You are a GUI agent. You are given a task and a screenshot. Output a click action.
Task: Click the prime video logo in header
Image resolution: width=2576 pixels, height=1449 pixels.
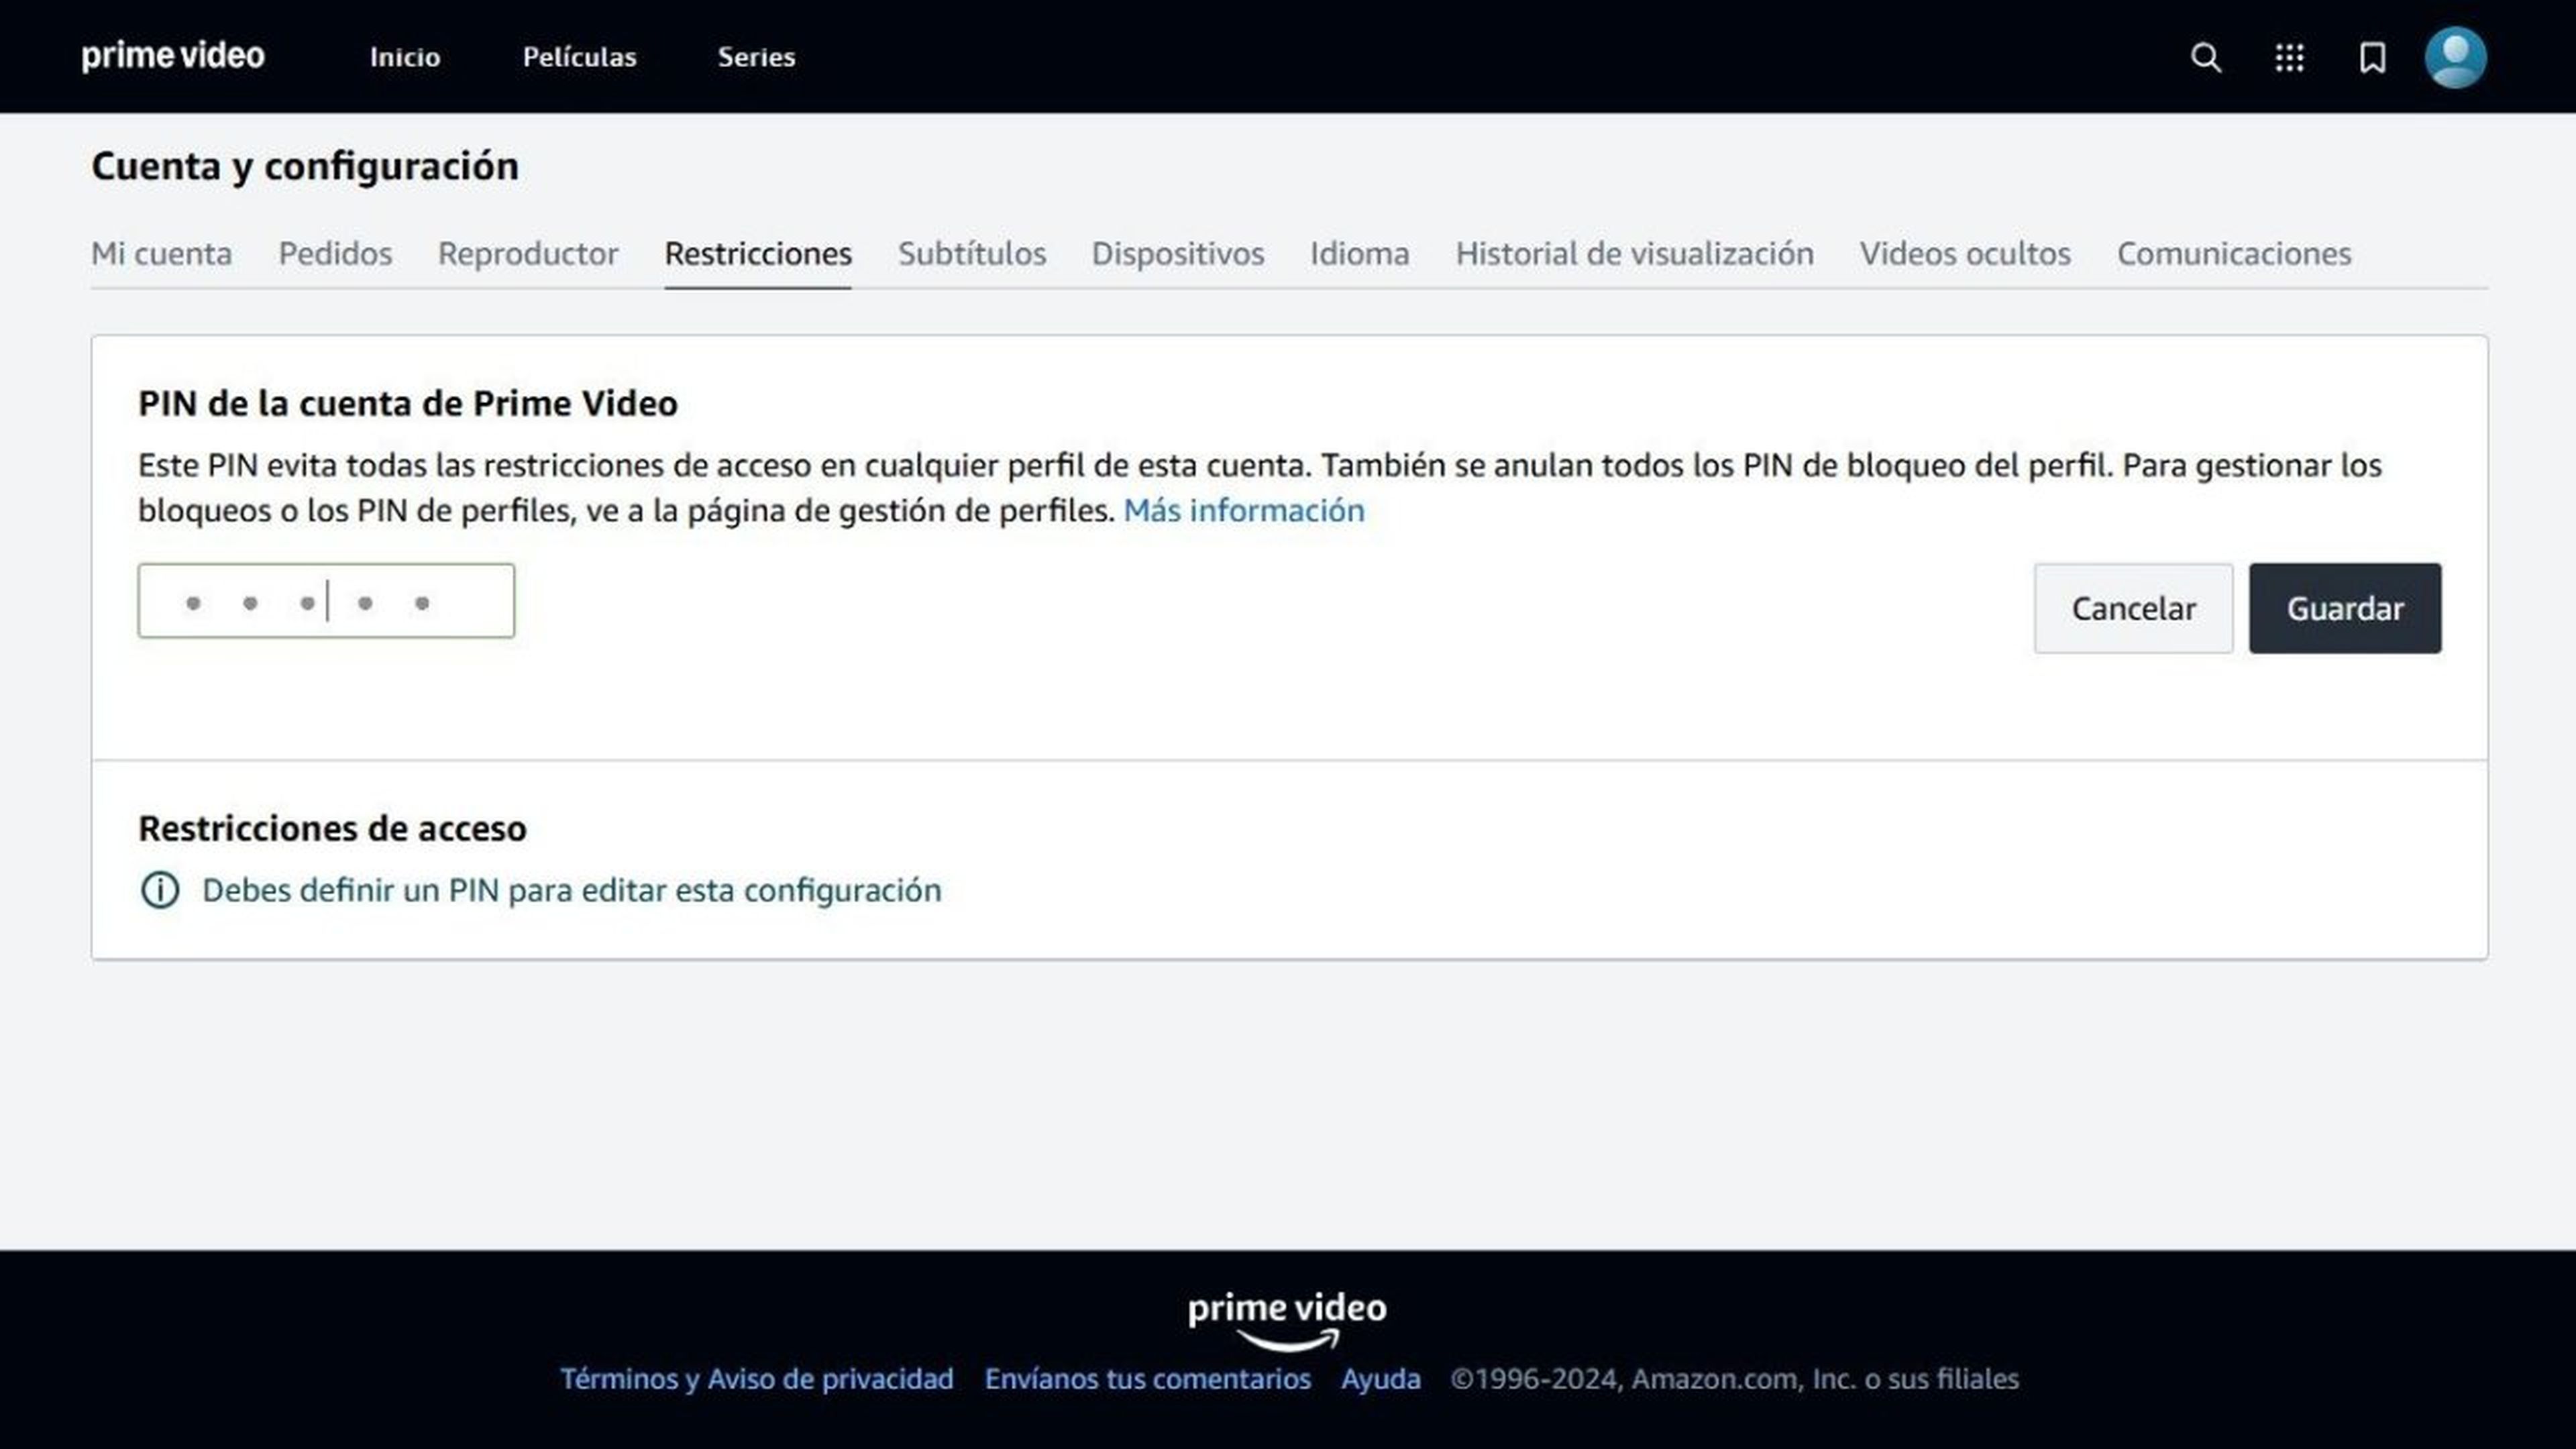[173, 56]
